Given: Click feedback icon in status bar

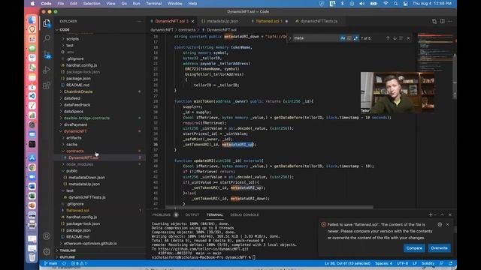Looking at the screenshot, I should [x=441, y=263].
